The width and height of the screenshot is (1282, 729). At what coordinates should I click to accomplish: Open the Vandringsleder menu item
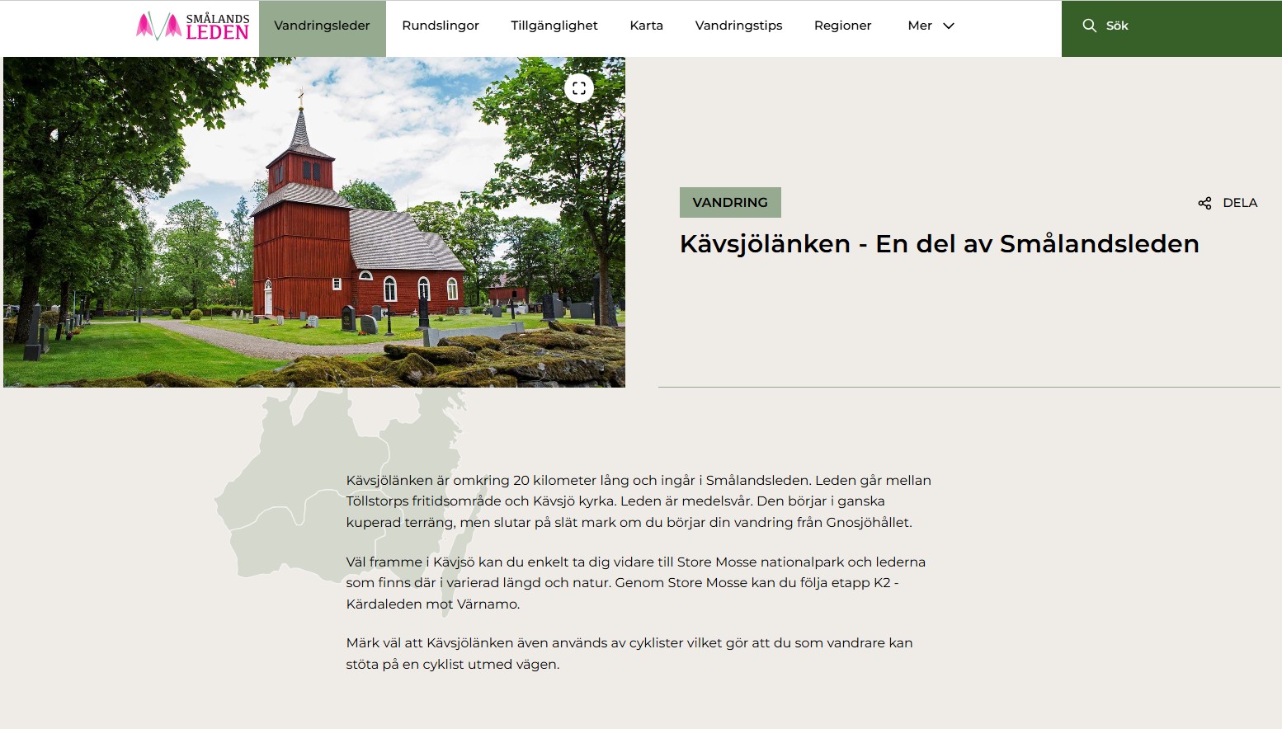click(322, 26)
